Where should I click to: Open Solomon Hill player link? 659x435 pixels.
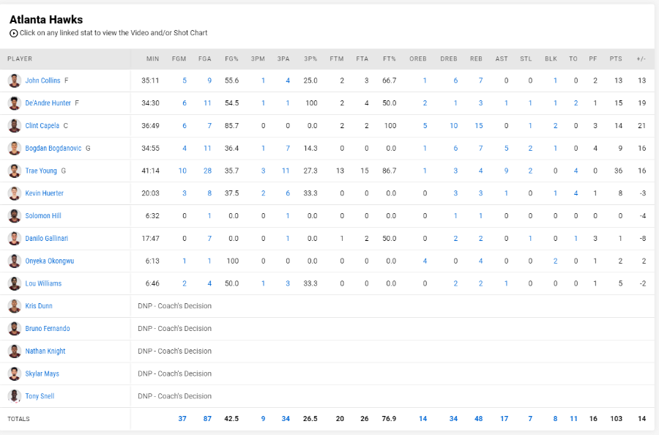43,216
